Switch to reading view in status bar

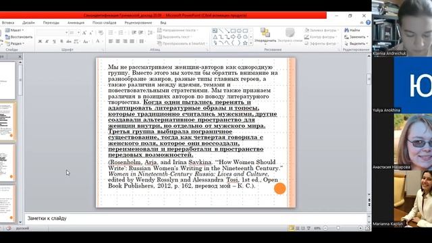click(x=303, y=228)
